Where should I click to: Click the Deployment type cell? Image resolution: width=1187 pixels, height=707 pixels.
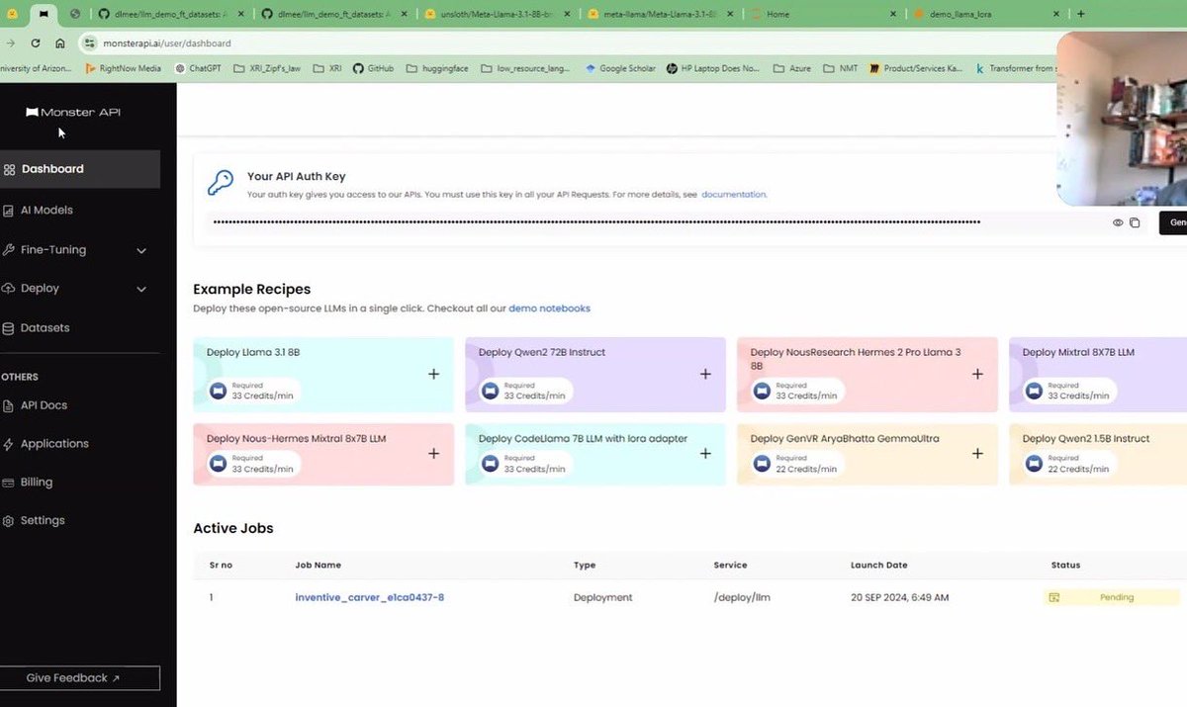pos(602,597)
